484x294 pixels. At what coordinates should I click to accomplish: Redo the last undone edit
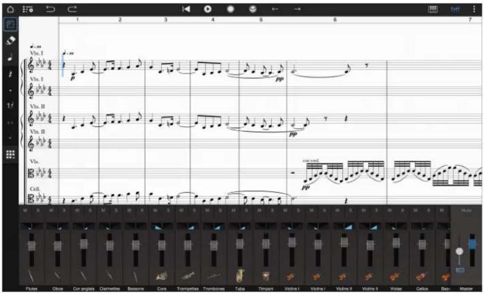[x=72, y=9]
